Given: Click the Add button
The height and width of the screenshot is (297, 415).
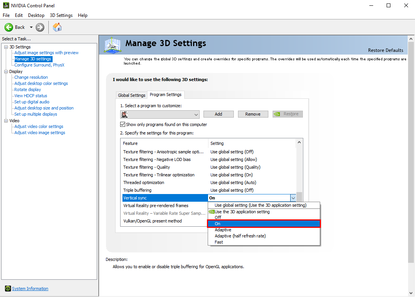Looking at the screenshot, I should 218,114.
